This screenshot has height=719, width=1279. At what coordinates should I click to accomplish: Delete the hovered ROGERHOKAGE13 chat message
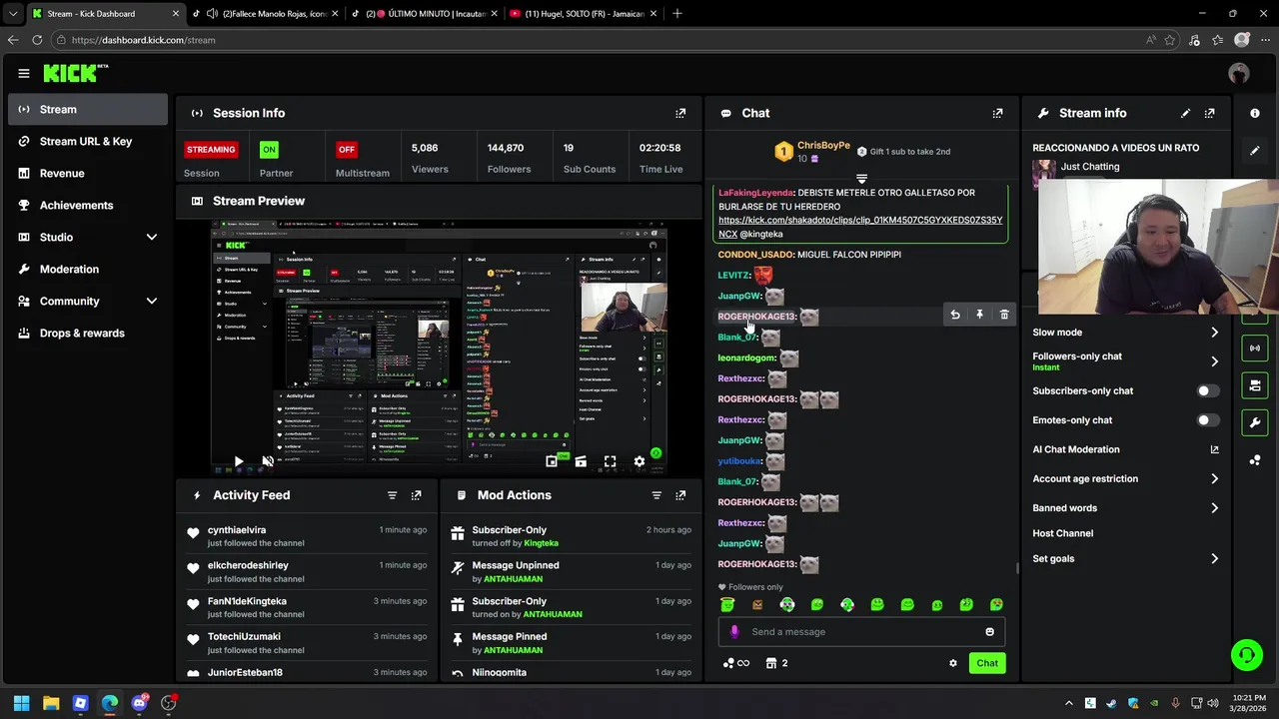click(x=1004, y=315)
